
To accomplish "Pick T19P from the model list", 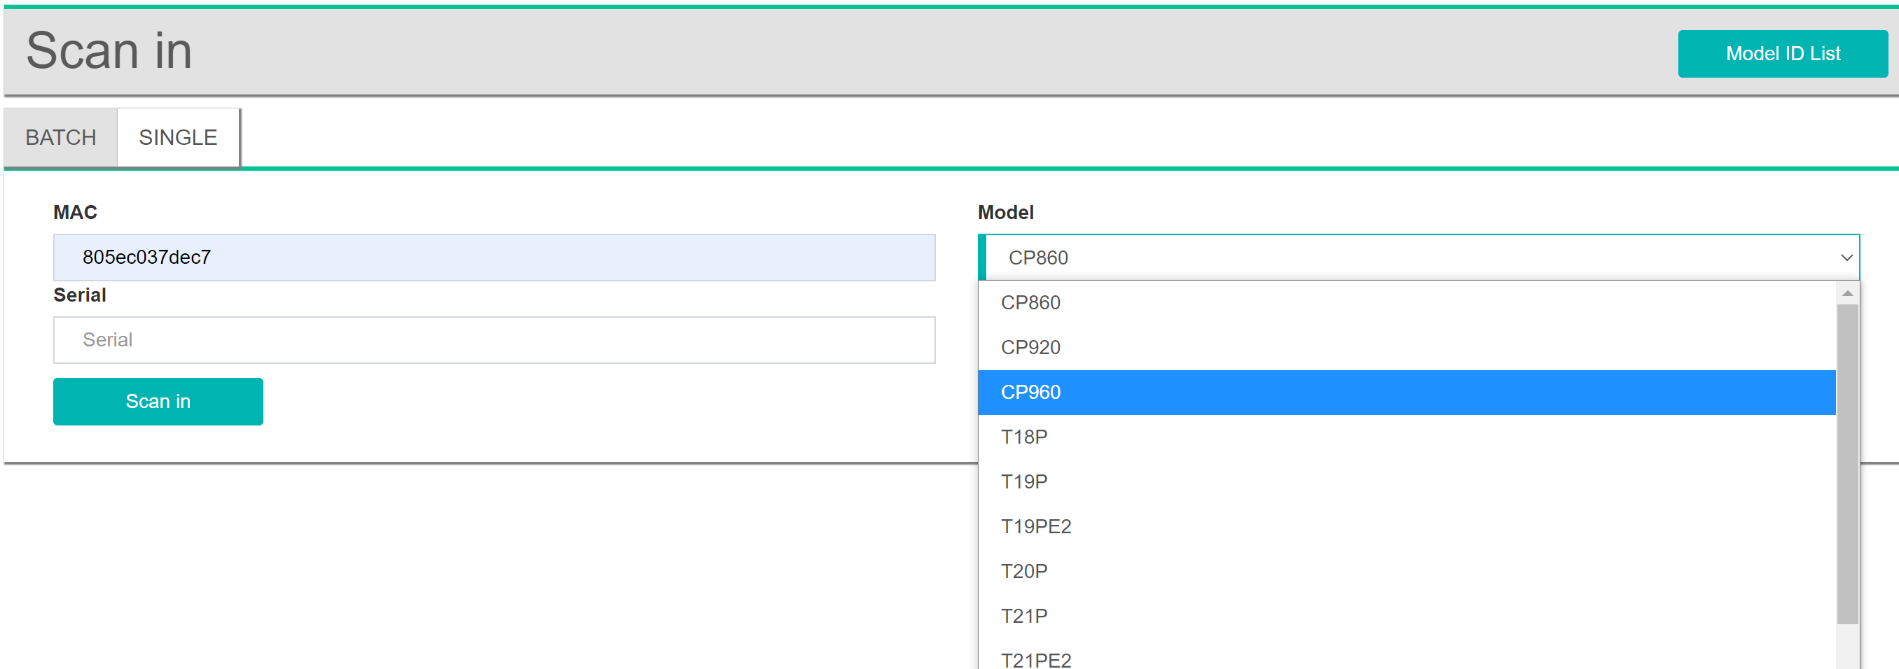I will (1407, 482).
